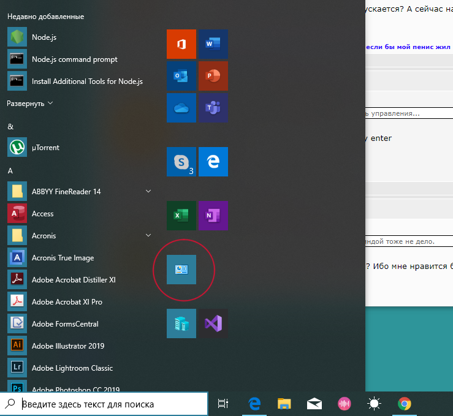Screen dimensions: 453x416
Task: Open Edge from the taskbar
Action: coord(254,404)
